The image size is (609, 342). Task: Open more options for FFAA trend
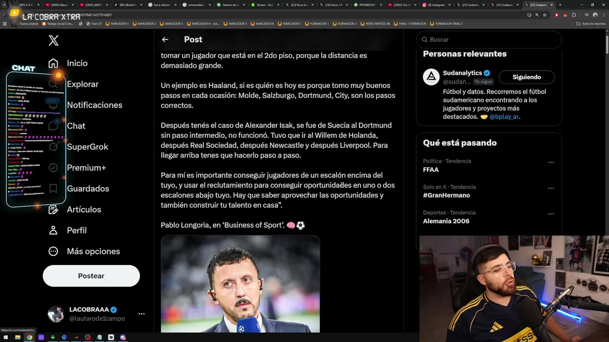point(551,162)
